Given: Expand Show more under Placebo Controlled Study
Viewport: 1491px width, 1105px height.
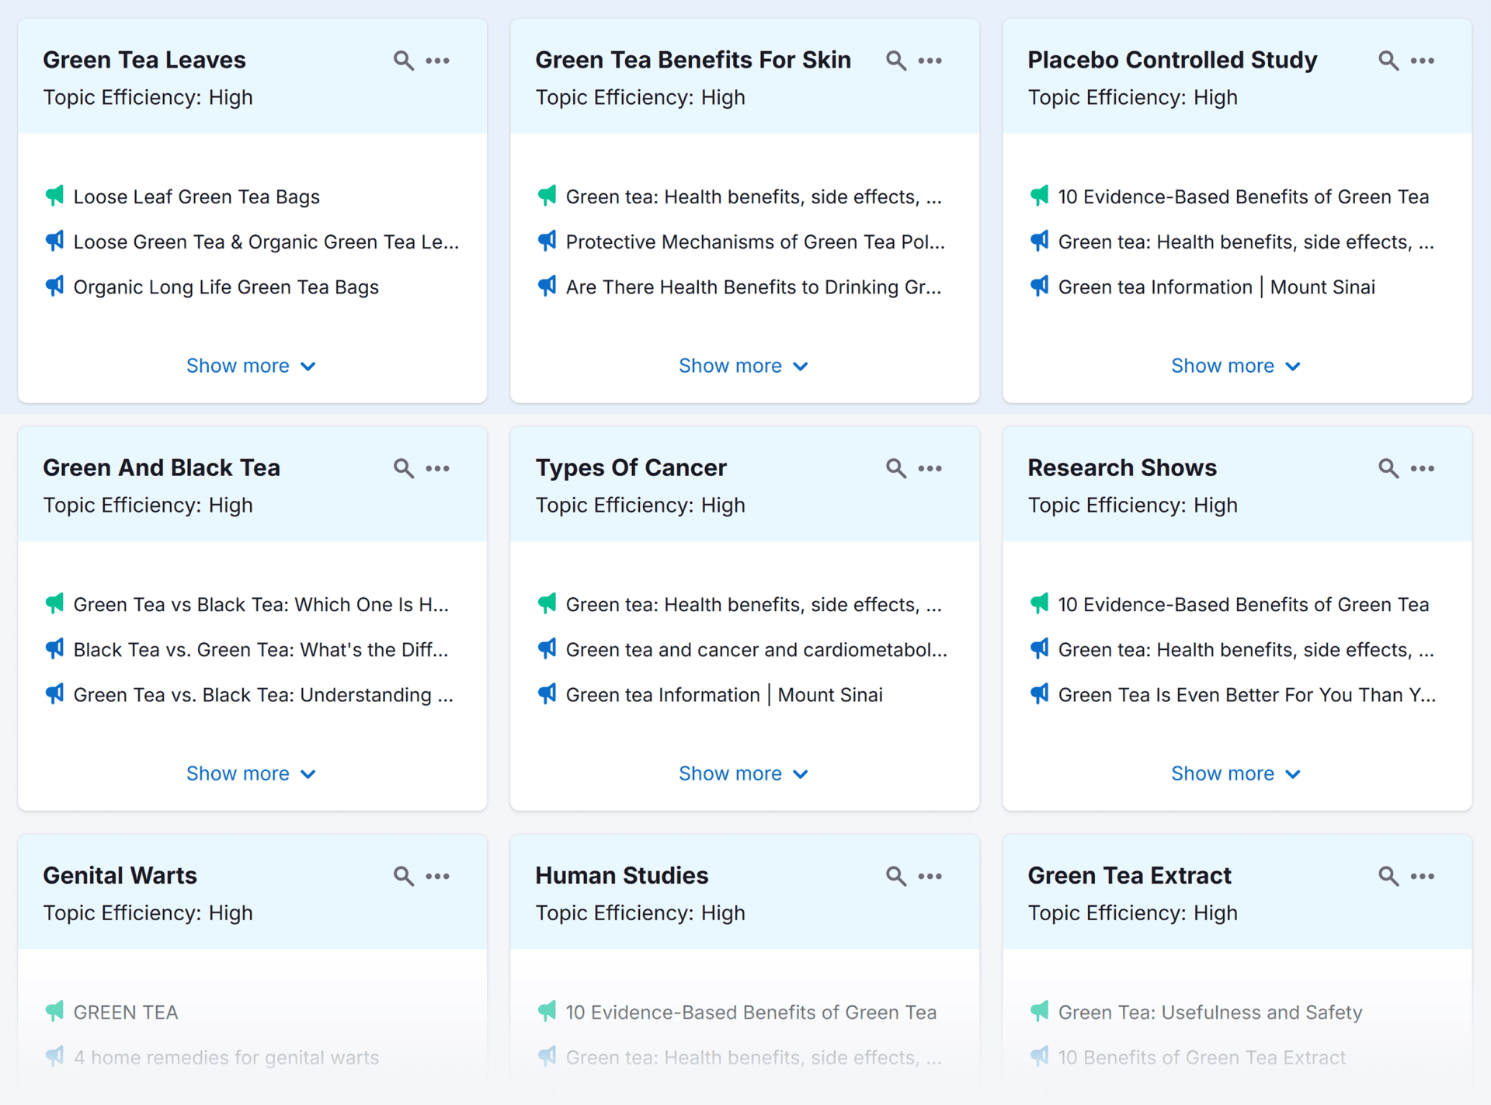Looking at the screenshot, I should click(x=1236, y=365).
